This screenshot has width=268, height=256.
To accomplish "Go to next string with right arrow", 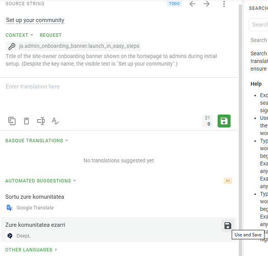I will (x=207, y=4).
